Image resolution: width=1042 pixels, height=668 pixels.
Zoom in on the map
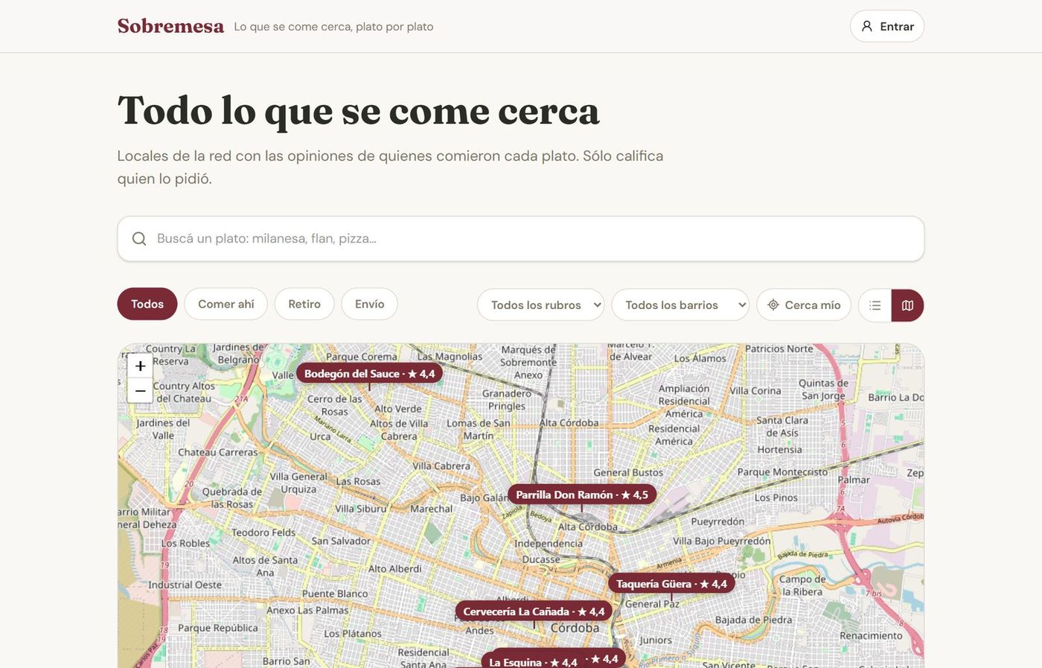140,366
